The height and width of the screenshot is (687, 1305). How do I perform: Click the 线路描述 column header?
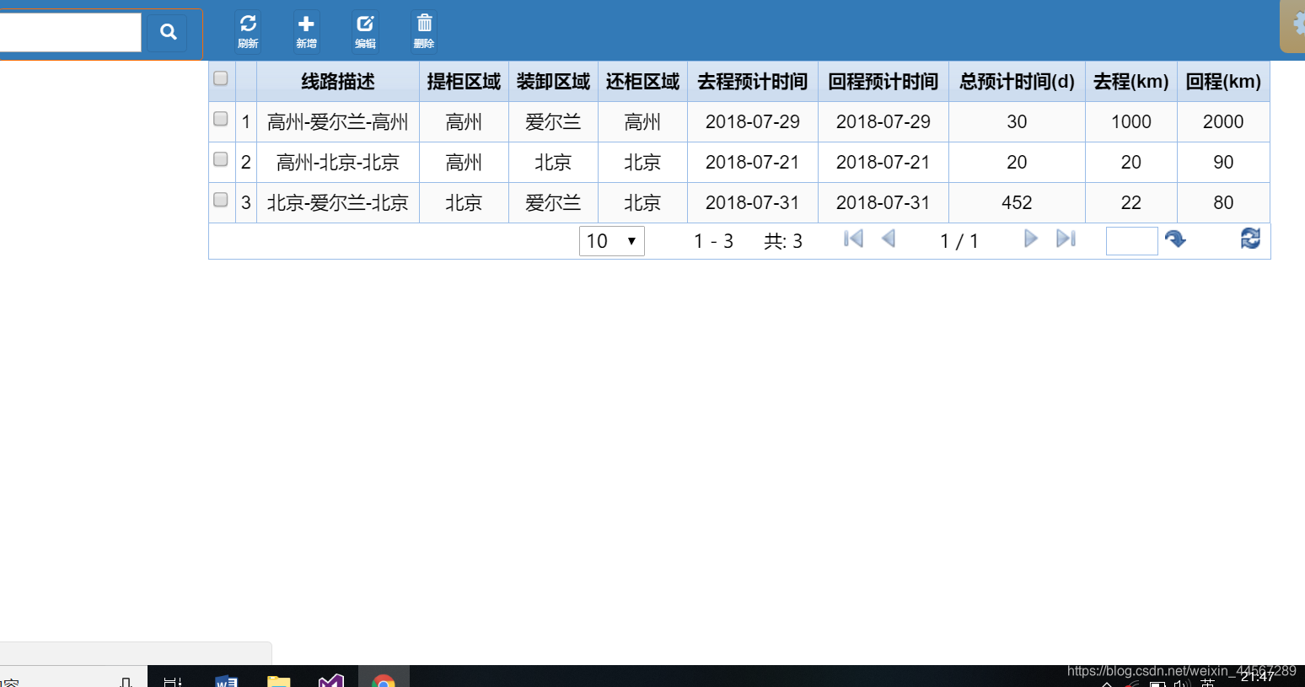tap(338, 82)
